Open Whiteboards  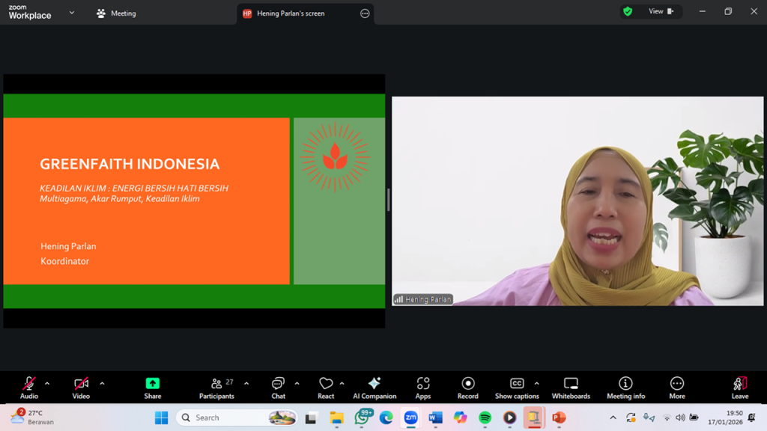pos(571,387)
